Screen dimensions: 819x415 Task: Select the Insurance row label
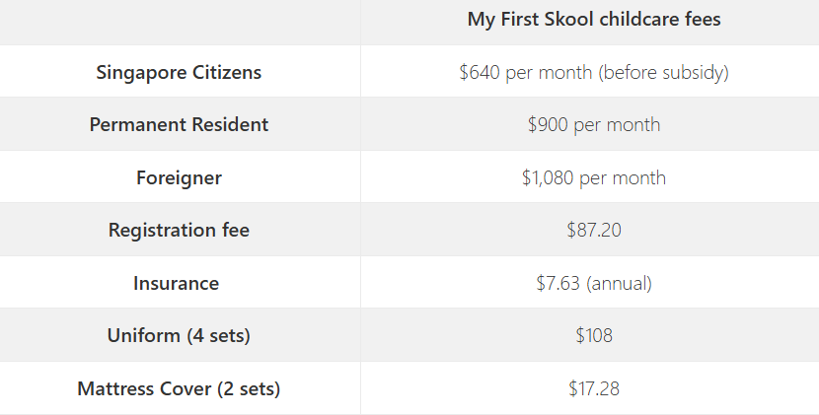tap(176, 283)
